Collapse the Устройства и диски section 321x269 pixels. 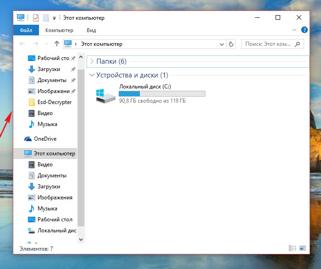(92, 75)
